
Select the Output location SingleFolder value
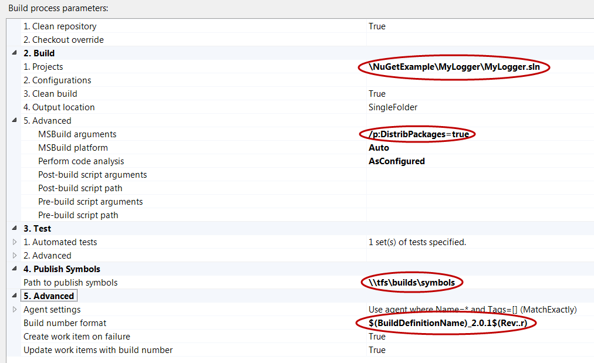393,107
